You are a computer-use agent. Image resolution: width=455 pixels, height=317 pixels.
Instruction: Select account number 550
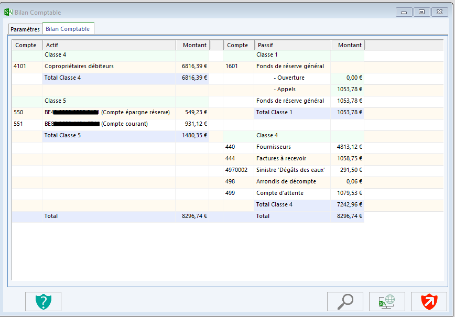18,112
